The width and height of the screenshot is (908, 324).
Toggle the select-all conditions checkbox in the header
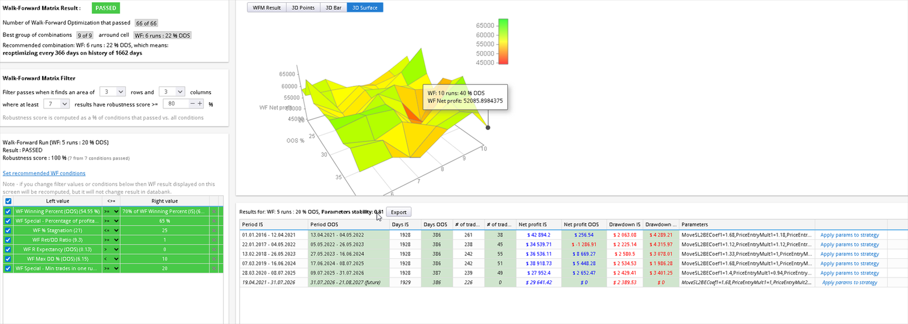8,201
